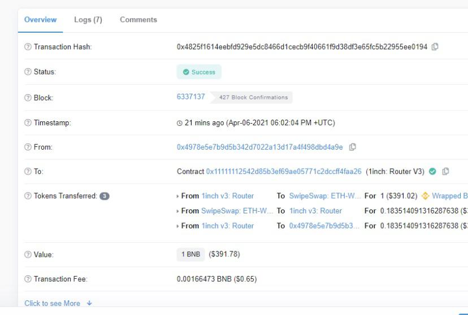
Task: Click the verified checkmark next to Router V3
Action: coord(432,172)
